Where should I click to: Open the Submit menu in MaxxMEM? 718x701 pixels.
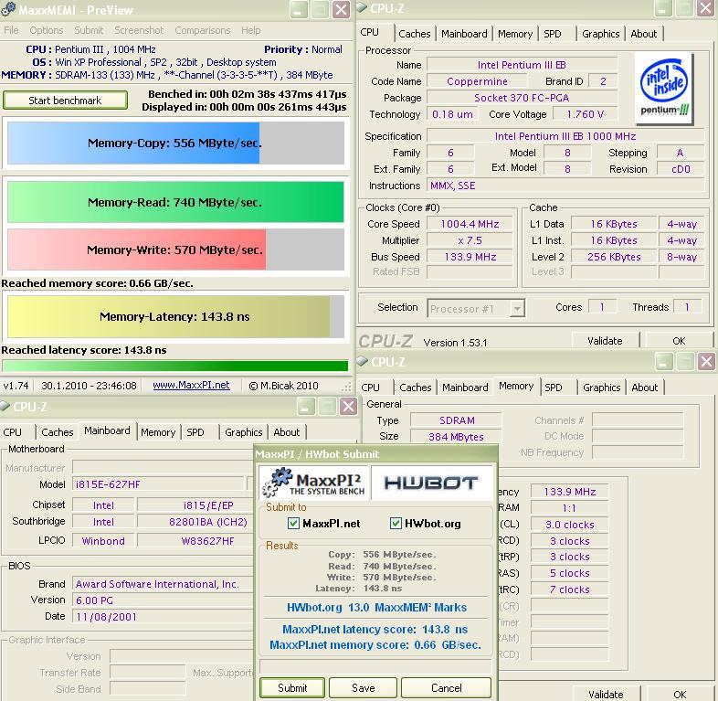(x=89, y=30)
